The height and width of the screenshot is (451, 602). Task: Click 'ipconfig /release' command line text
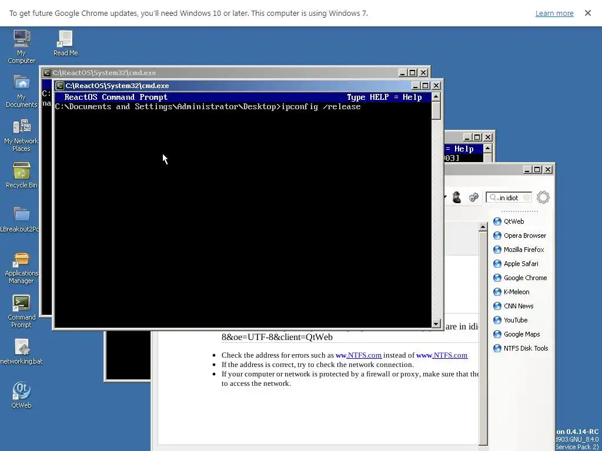tap(321, 107)
